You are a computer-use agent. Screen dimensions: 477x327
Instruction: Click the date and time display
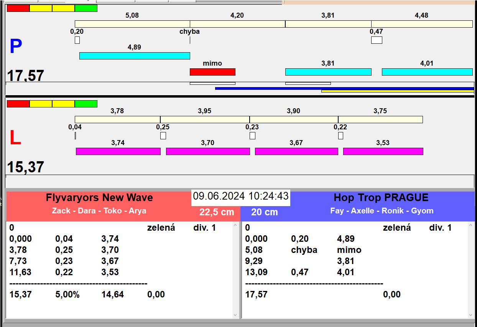(240, 197)
